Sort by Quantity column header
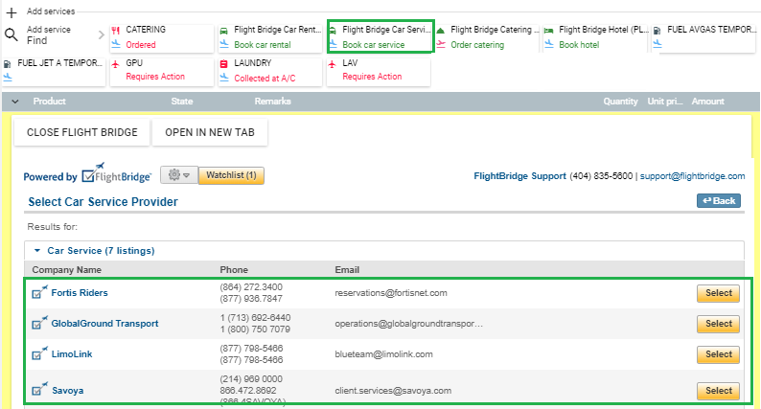 (620, 101)
